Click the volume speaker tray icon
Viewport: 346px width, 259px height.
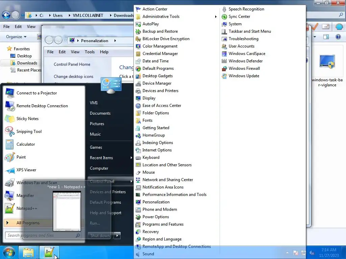click(x=312, y=253)
